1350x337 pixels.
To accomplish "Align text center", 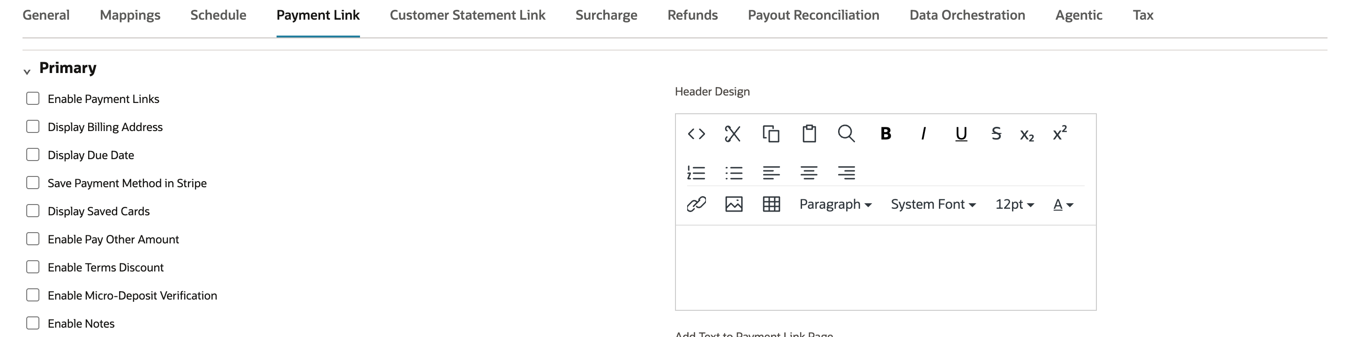I will 809,173.
